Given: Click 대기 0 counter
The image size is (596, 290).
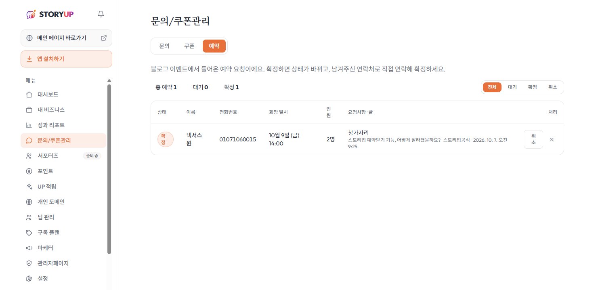Looking at the screenshot, I should coord(200,87).
